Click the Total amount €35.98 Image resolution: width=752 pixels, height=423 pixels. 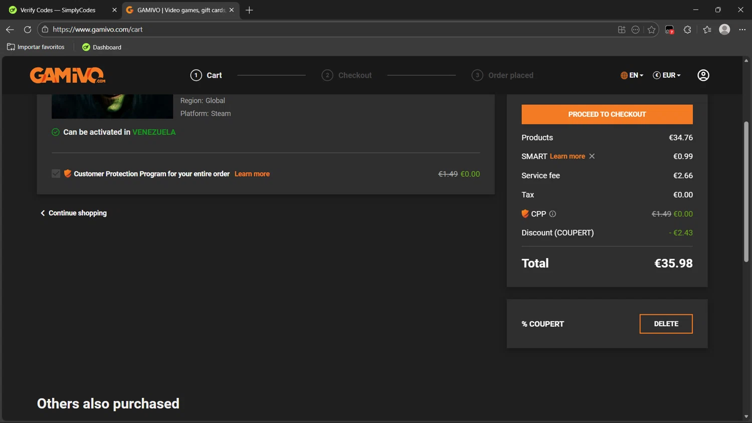click(x=673, y=264)
